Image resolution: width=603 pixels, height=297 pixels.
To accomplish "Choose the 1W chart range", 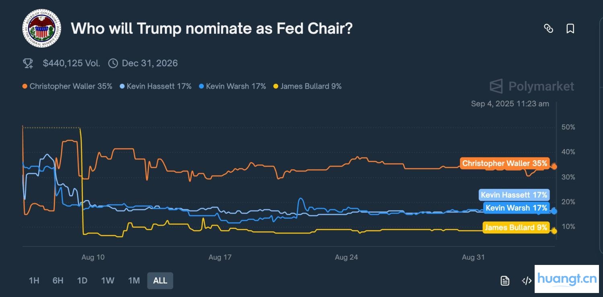I will pyautogui.click(x=108, y=281).
